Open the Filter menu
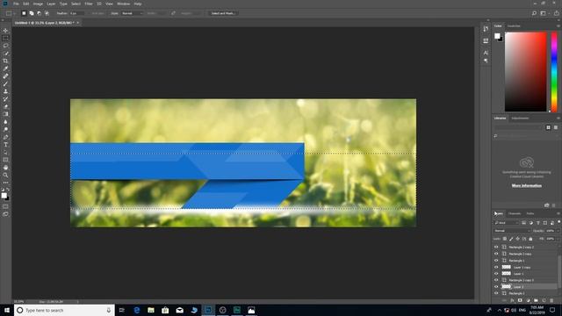The width and height of the screenshot is (562, 316). (89, 4)
